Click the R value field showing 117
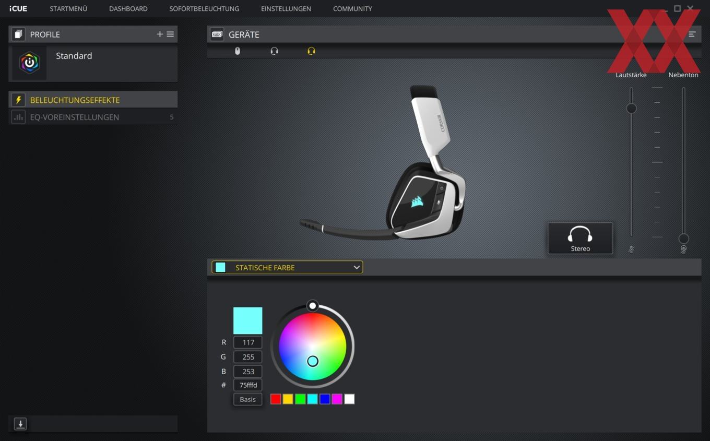 point(248,342)
